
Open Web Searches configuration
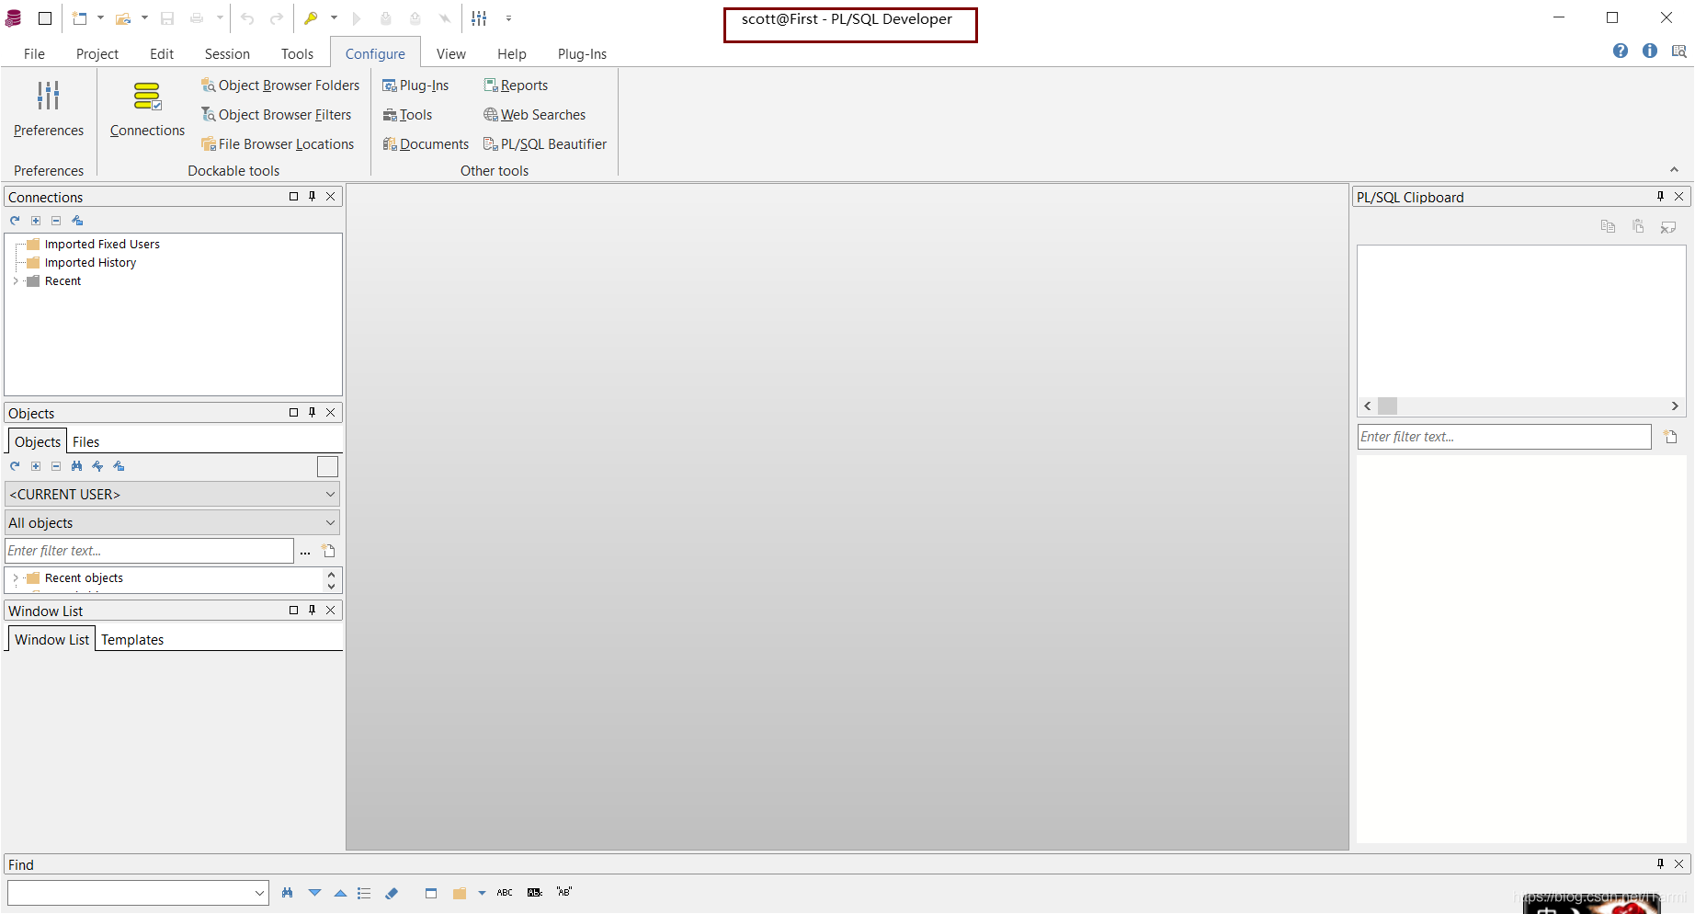(x=535, y=115)
